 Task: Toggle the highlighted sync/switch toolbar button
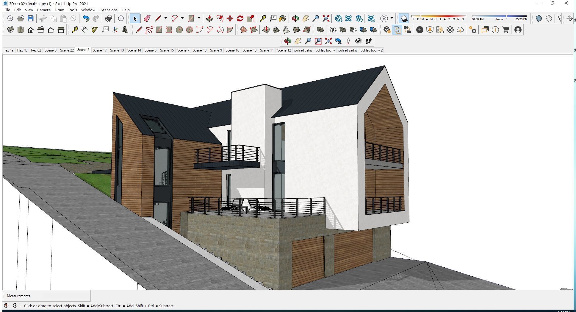[397, 30]
